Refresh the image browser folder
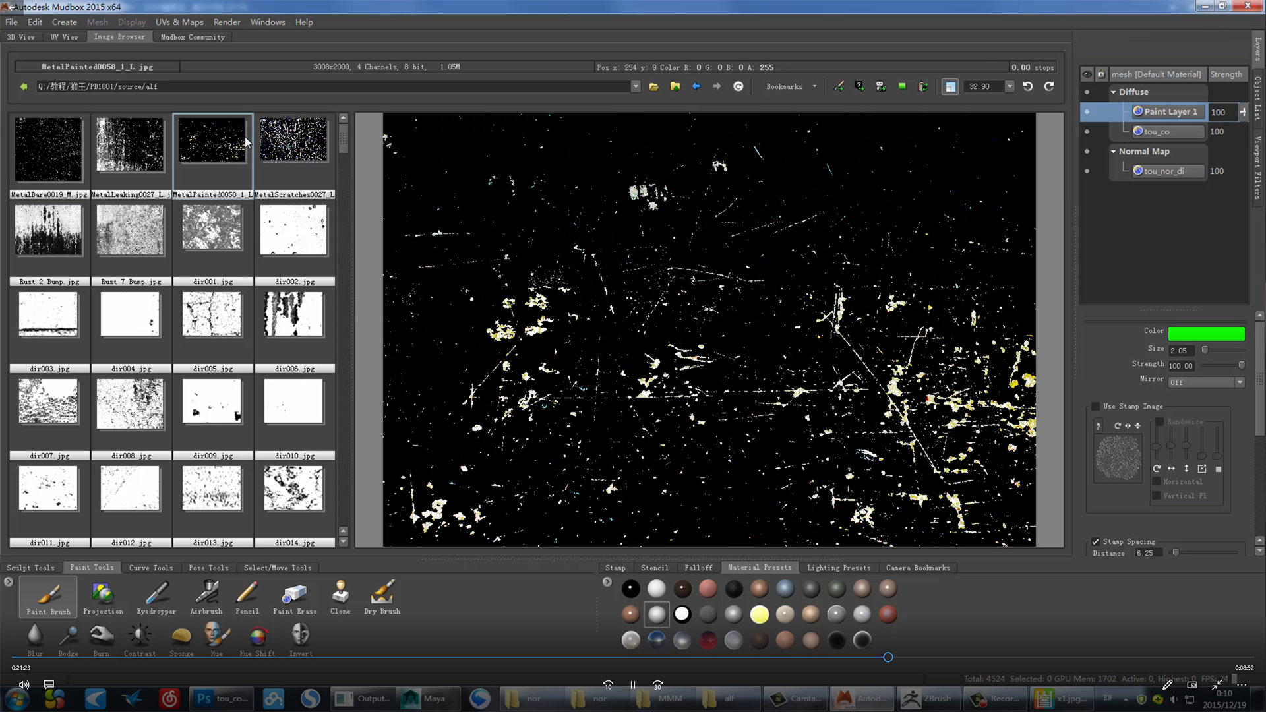This screenshot has width=1266, height=712. pyautogui.click(x=738, y=86)
